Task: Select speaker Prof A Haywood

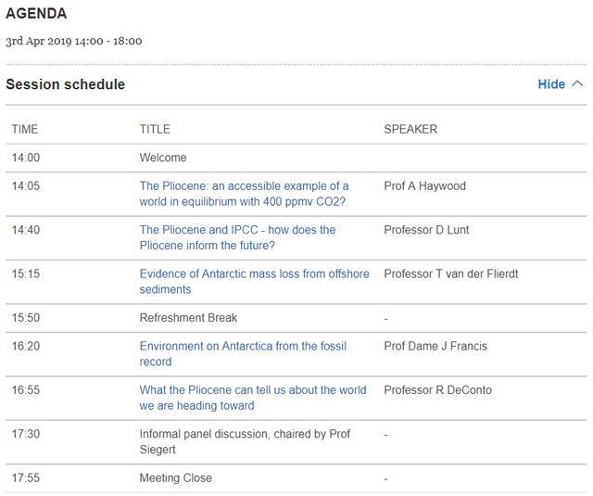Action: pos(424,186)
